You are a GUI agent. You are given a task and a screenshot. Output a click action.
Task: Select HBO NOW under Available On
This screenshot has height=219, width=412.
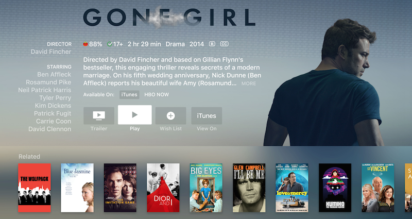(157, 95)
